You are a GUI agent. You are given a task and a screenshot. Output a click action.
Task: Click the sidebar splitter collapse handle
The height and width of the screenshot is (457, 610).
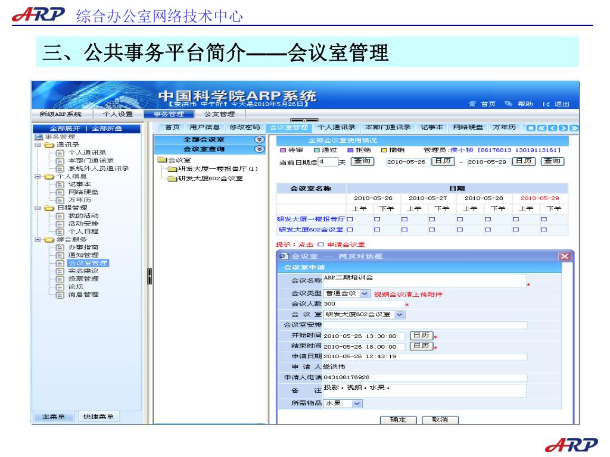(x=150, y=276)
